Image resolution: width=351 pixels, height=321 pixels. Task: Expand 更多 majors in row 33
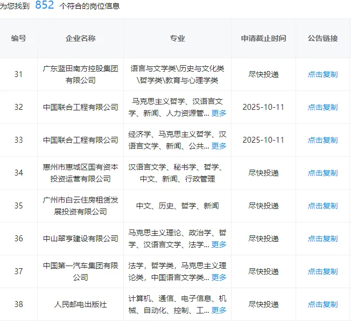click(x=219, y=146)
